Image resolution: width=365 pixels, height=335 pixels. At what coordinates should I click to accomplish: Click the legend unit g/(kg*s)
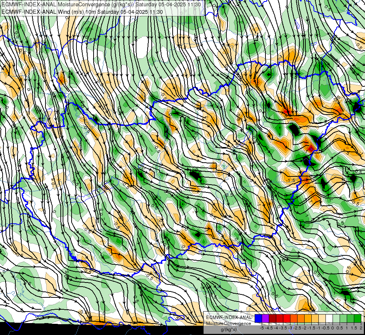pyautogui.click(x=229, y=329)
